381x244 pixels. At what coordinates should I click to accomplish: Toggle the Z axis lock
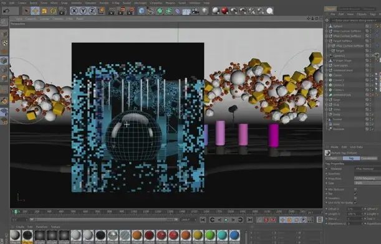click(x=92, y=11)
